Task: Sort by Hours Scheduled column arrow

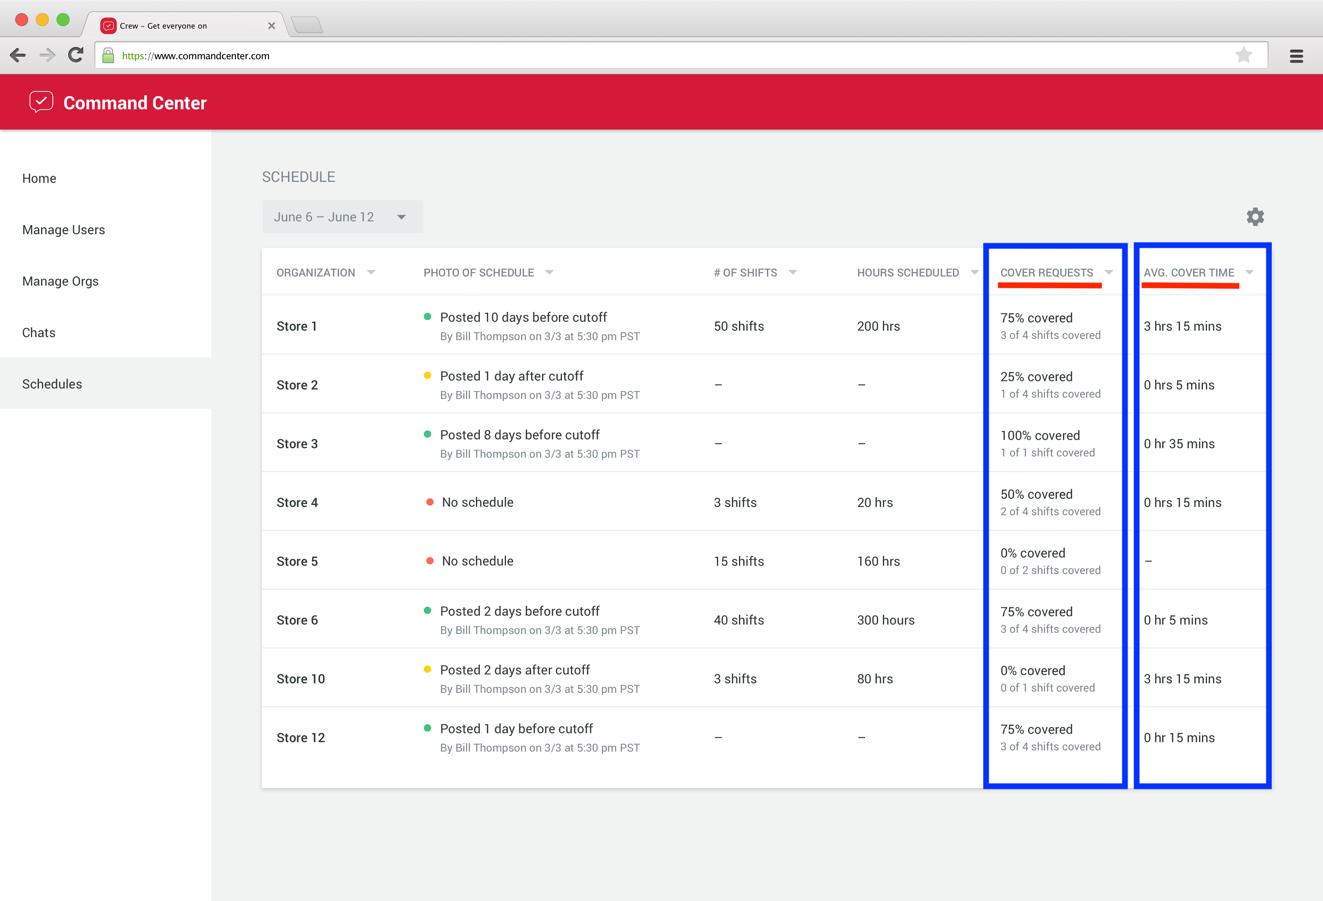Action: point(975,272)
